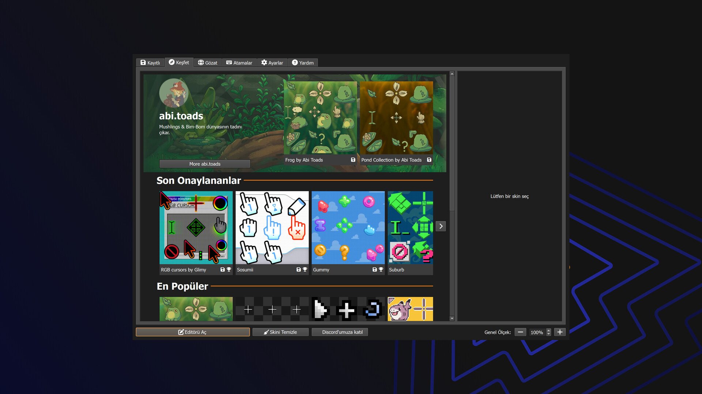Click save icon on Frog by Abi Toads
Viewport: 702px width, 394px height.
click(353, 160)
